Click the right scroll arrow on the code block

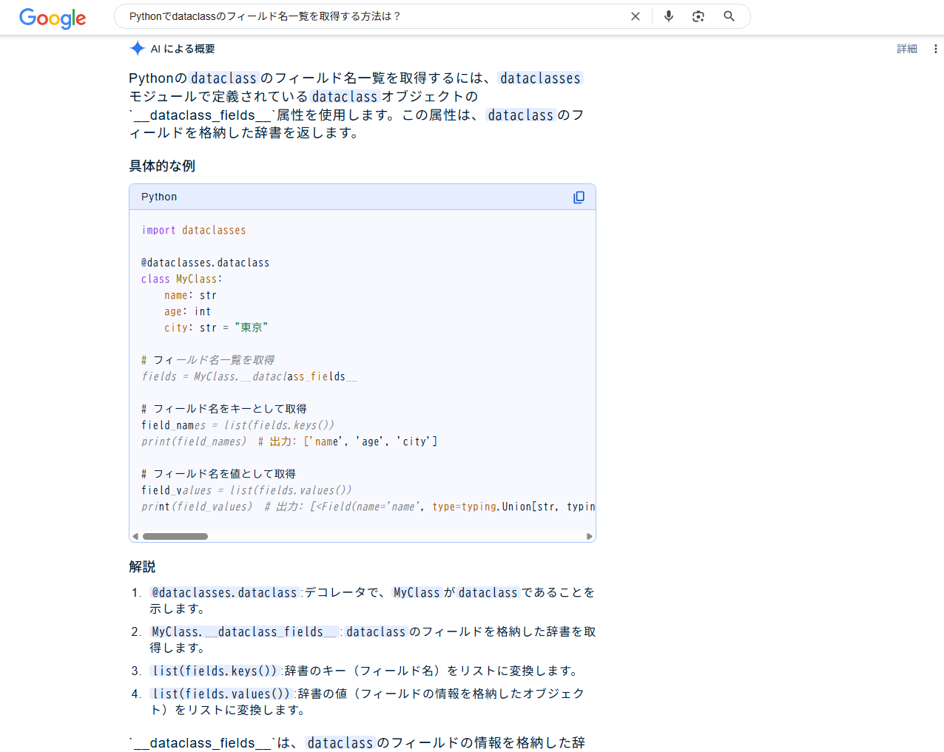click(589, 536)
